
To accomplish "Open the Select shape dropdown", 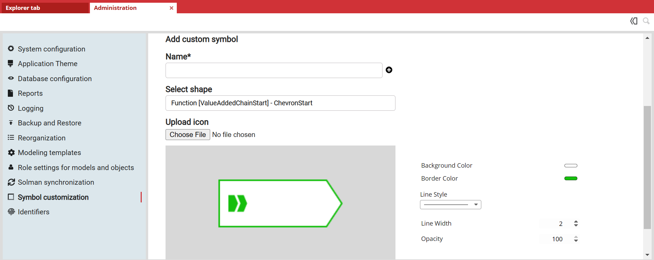I will tap(280, 103).
